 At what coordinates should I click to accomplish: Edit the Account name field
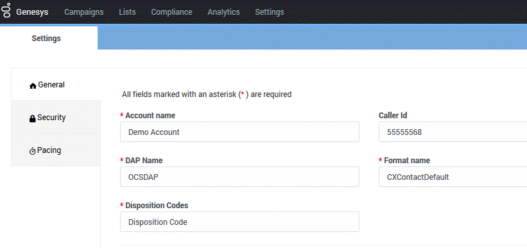pos(239,132)
